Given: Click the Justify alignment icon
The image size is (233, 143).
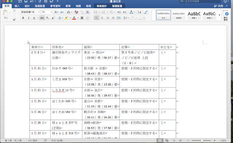Looking at the screenshot, I should coord(113,18).
